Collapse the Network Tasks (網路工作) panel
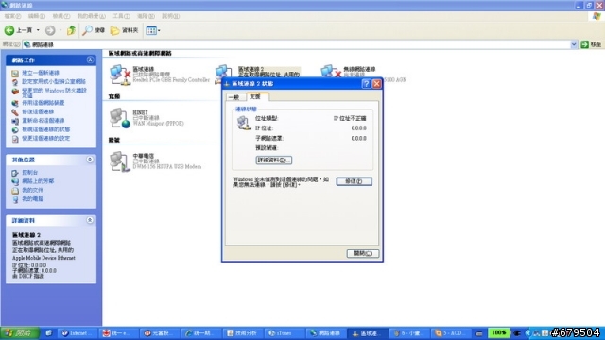 coord(90,59)
